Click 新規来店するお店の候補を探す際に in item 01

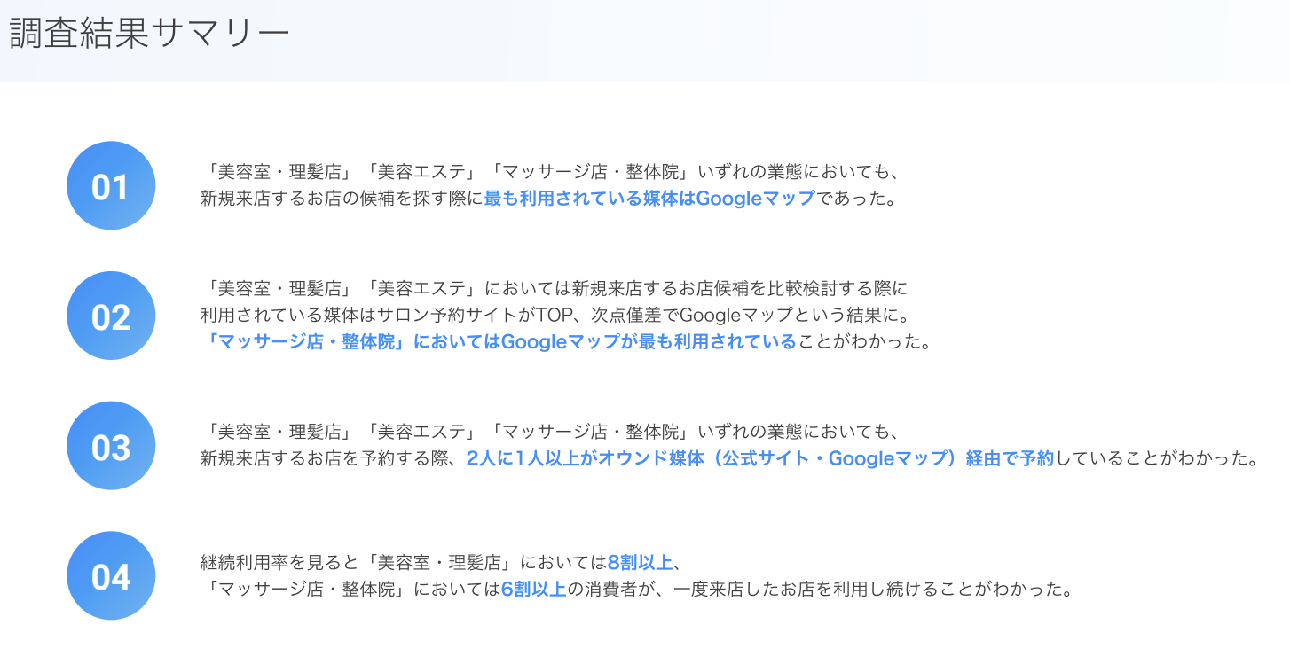[342, 199]
